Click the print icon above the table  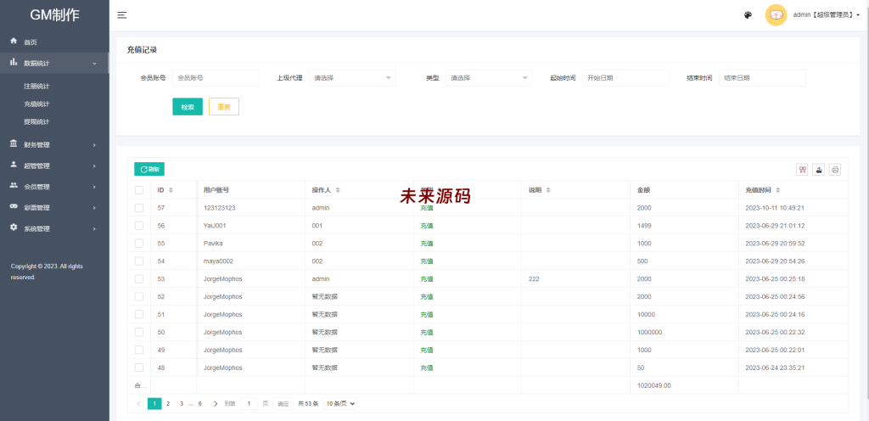coord(835,170)
